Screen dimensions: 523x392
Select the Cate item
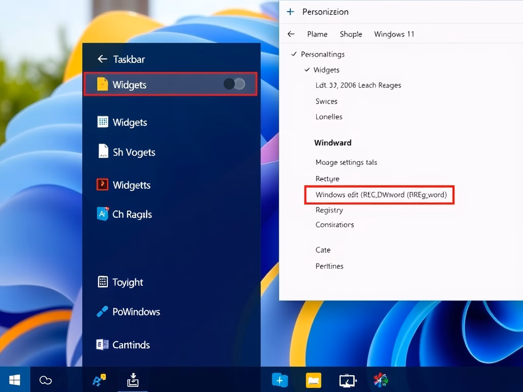[323, 250]
